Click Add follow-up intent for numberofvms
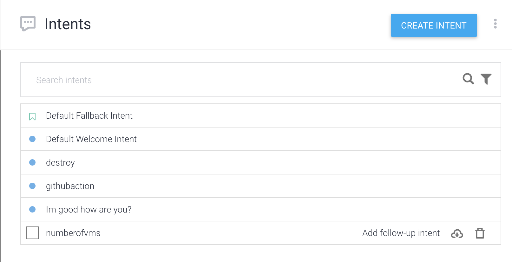 pos(401,233)
